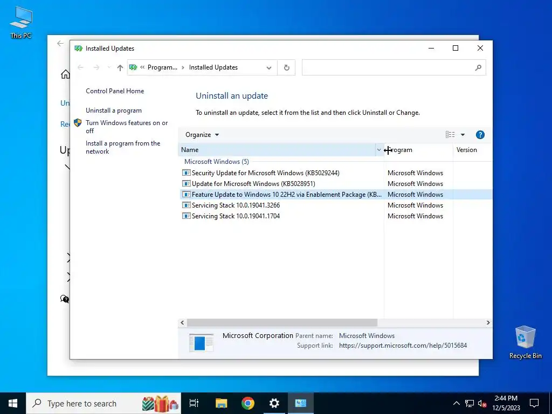Switch to Settings in the taskbar
Viewport: 552px width, 414px height.
(274, 403)
